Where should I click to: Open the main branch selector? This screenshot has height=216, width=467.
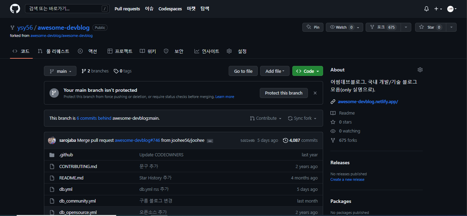click(60, 71)
